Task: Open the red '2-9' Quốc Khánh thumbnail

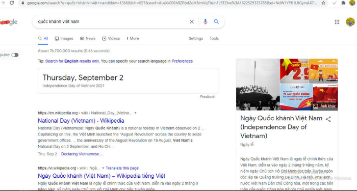Action: 294,71
